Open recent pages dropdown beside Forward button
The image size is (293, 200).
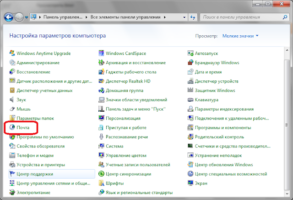[x=27, y=17]
